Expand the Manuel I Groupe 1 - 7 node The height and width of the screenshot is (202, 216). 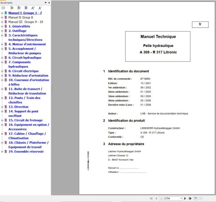pyautogui.click(x=2, y=13)
